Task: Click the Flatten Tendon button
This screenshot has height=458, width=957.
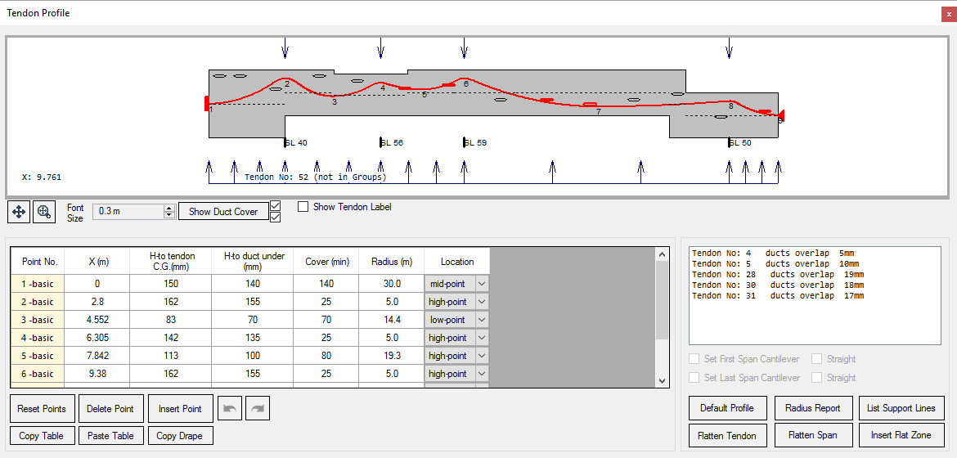Action: (x=726, y=435)
